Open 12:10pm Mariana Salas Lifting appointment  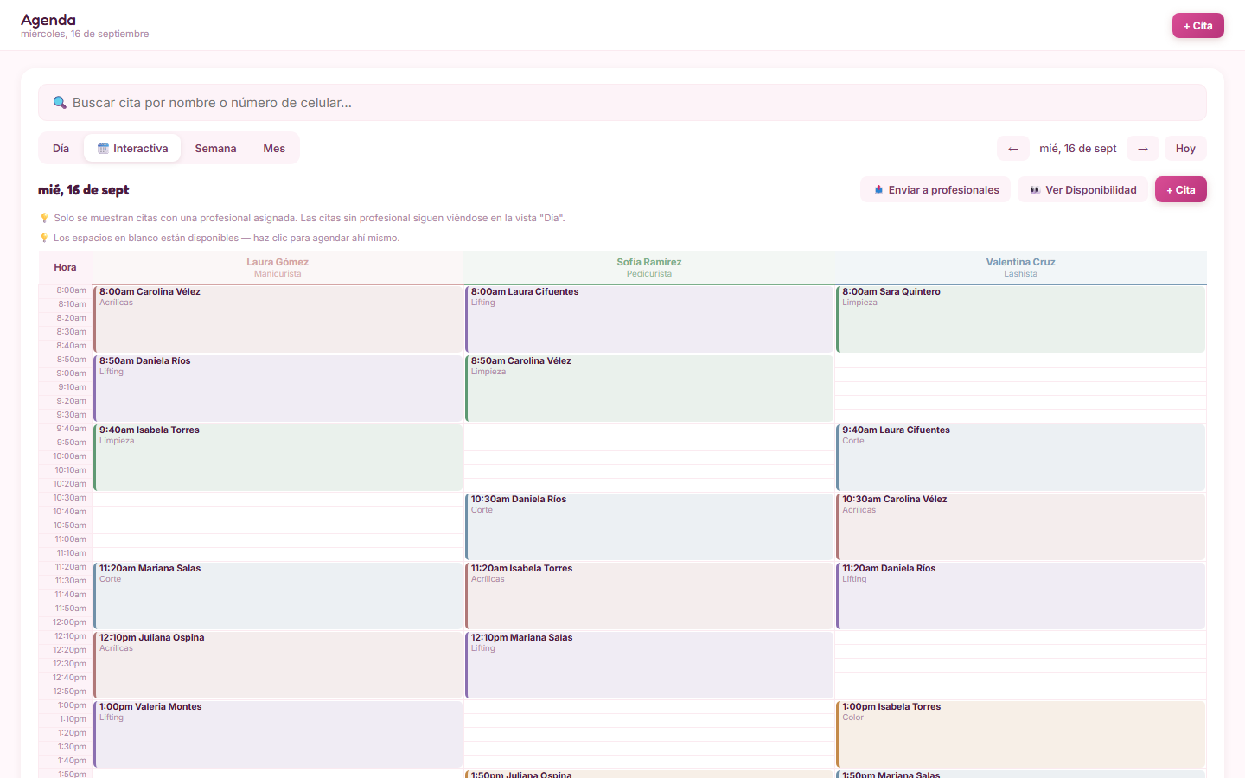(649, 665)
